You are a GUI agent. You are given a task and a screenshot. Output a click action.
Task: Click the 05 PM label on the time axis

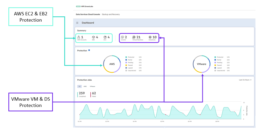(x=162, y=122)
